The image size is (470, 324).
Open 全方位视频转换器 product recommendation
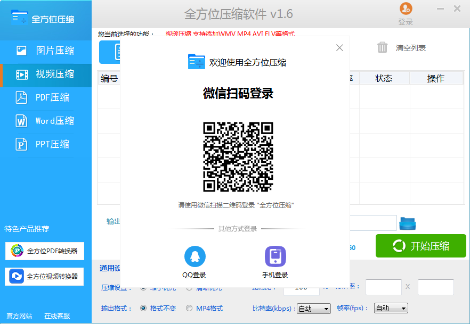click(45, 276)
